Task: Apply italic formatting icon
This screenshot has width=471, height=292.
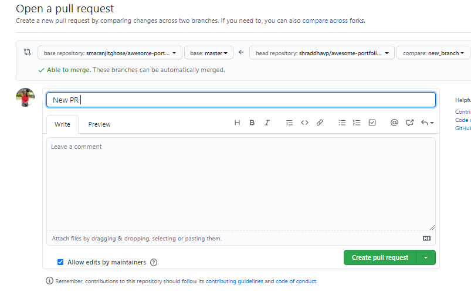Action: click(267, 123)
